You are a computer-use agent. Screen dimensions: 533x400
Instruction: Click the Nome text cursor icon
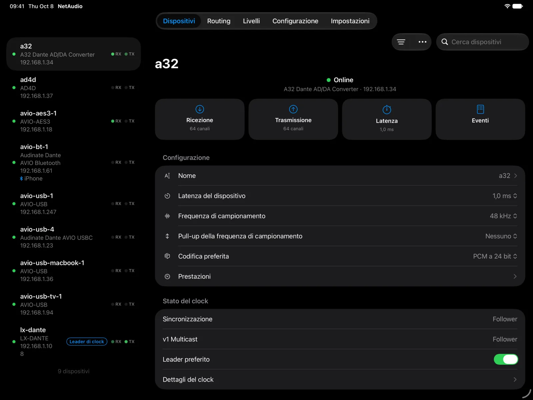167,176
